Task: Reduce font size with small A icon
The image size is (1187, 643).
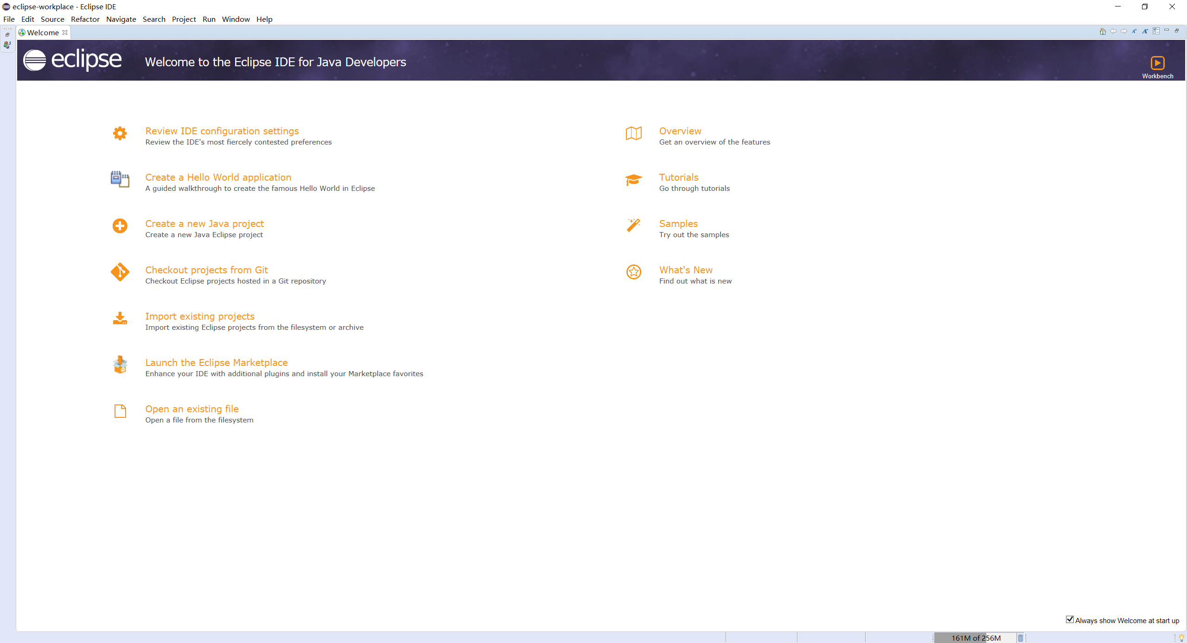Action: pos(1134,32)
